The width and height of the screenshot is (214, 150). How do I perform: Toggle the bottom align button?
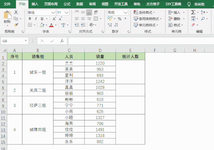(x=89, y=13)
